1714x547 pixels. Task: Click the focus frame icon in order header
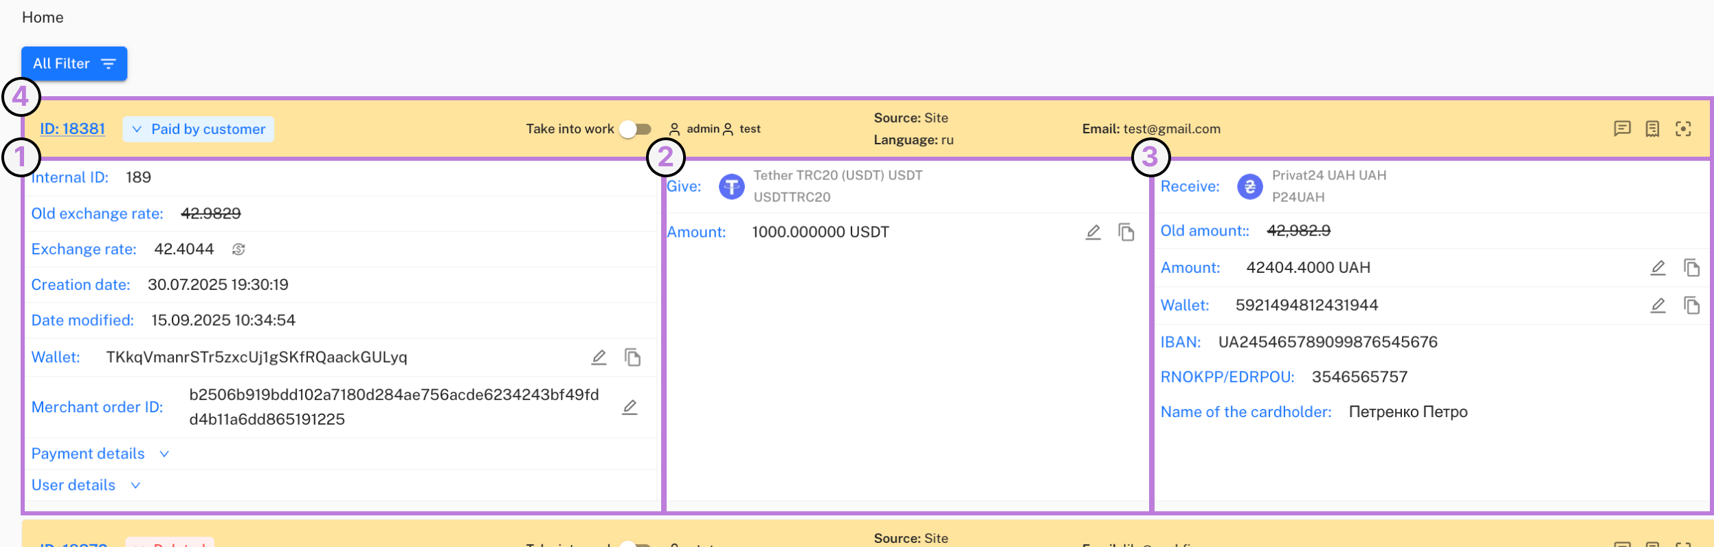pos(1683,129)
